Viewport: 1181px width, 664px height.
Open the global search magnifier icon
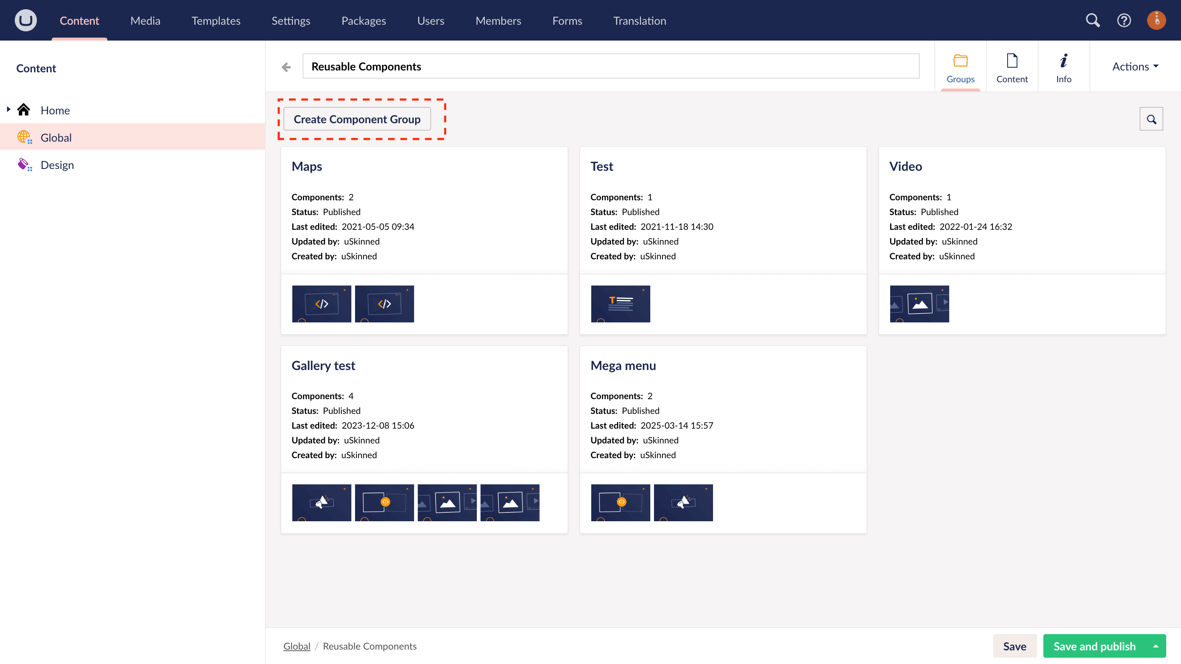(x=1093, y=20)
